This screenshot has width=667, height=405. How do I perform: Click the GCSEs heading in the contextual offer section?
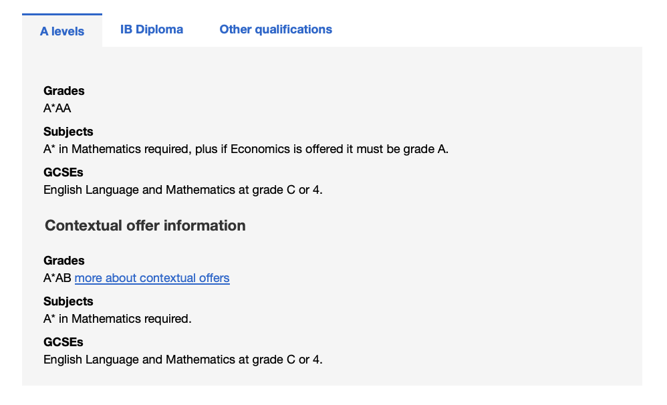pyautogui.click(x=63, y=342)
